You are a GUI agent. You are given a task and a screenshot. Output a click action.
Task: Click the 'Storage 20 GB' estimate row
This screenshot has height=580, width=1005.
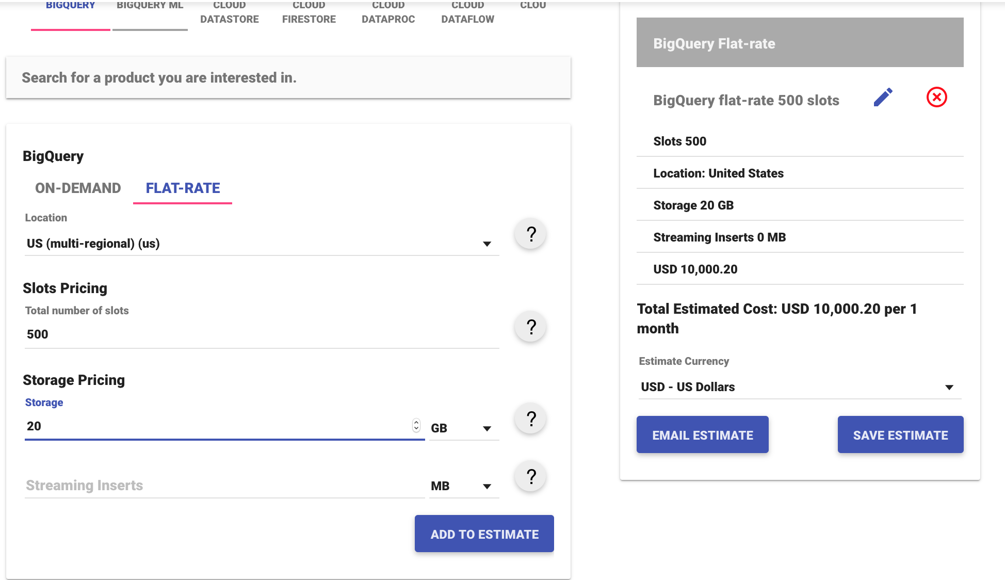click(x=800, y=205)
